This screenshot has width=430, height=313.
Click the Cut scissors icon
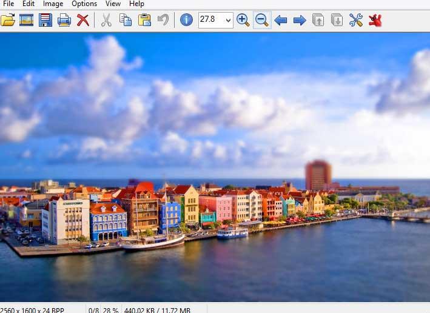click(x=106, y=20)
